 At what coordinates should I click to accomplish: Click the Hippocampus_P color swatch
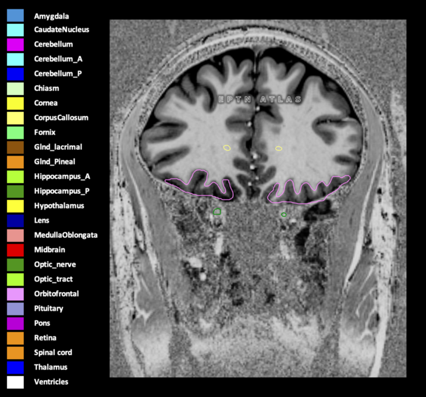tap(15, 192)
